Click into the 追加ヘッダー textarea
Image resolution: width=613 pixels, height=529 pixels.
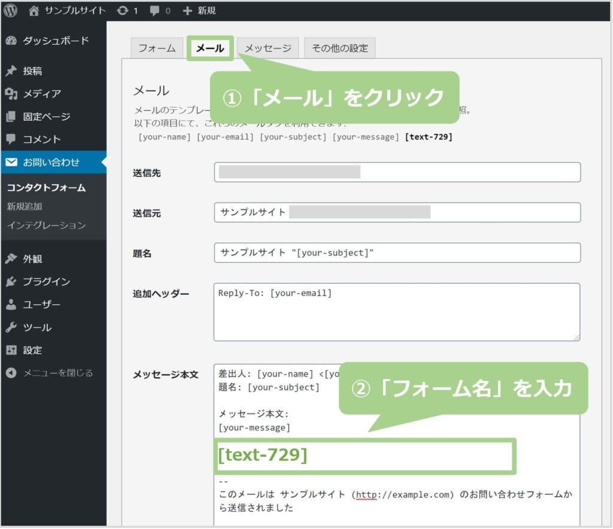tap(397, 312)
